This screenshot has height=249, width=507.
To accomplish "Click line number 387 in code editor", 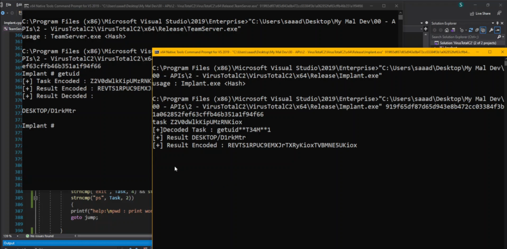I will click(19, 211).
